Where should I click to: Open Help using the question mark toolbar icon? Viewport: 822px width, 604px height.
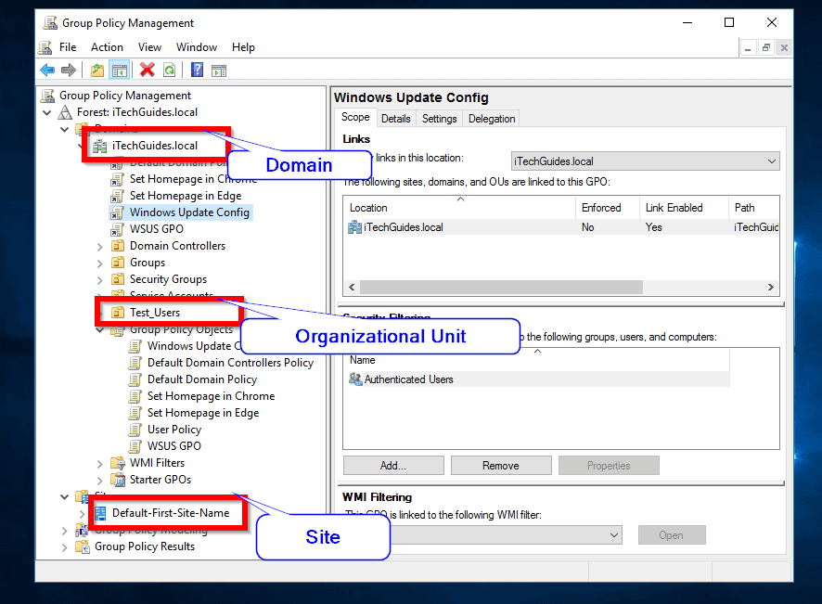click(x=196, y=70)
